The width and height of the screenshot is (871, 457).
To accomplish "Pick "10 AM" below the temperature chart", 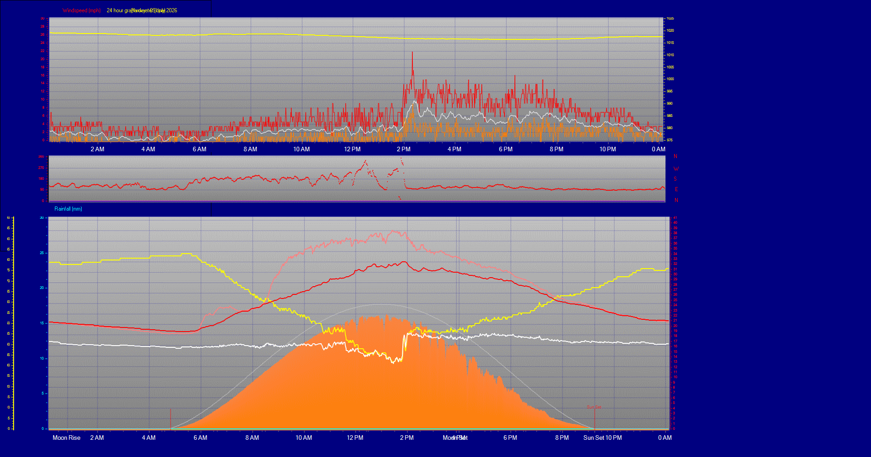I will tap(303, 438).
